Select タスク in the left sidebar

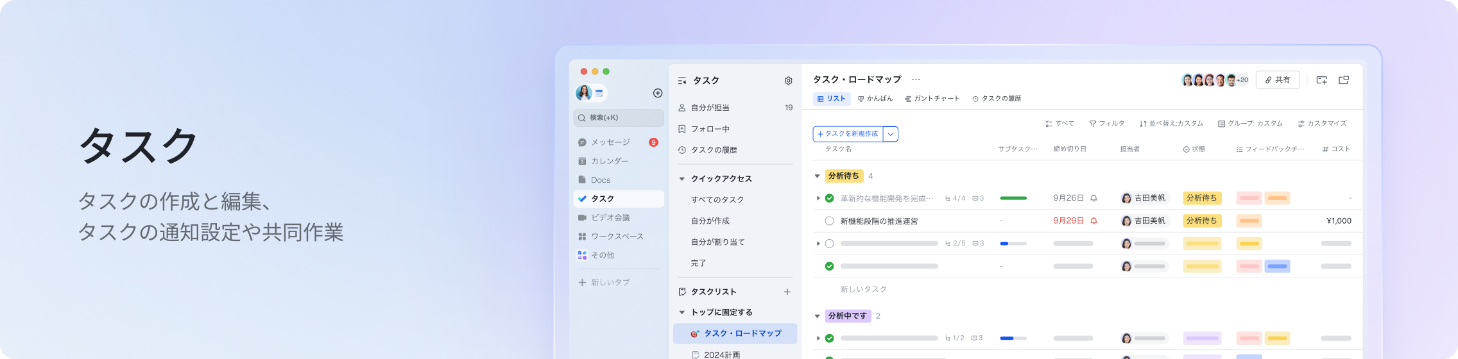click(x=619, y=199)
